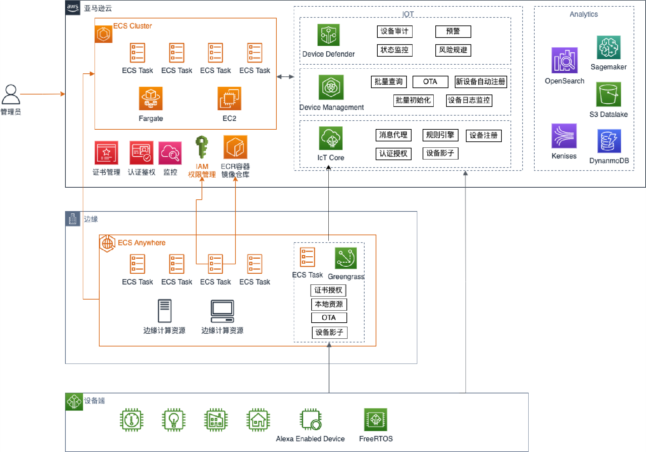Click the 证书授权 box under Greengrass

click(328, 290)
